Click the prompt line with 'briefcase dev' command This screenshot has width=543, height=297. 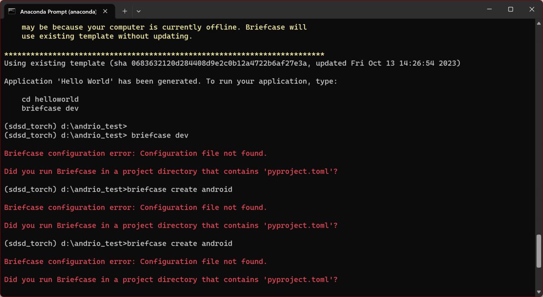(96, 135)
